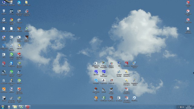Open the volume control in tray
The width and height of the screenshot is (194, 109).
[183, 107]
